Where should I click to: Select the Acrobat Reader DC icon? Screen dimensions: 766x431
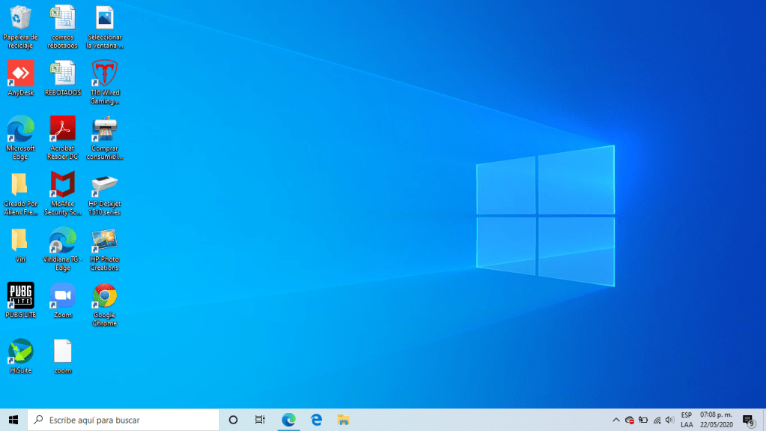tap(62, 130)
